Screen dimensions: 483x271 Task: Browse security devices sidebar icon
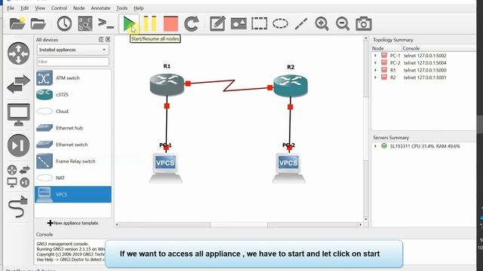tap(18, 145)
